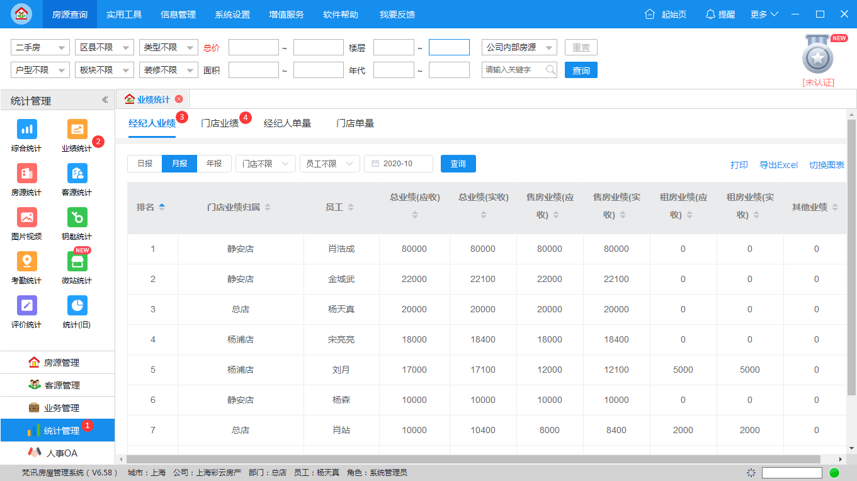Open the 系统设置 menu

(232, 14)
